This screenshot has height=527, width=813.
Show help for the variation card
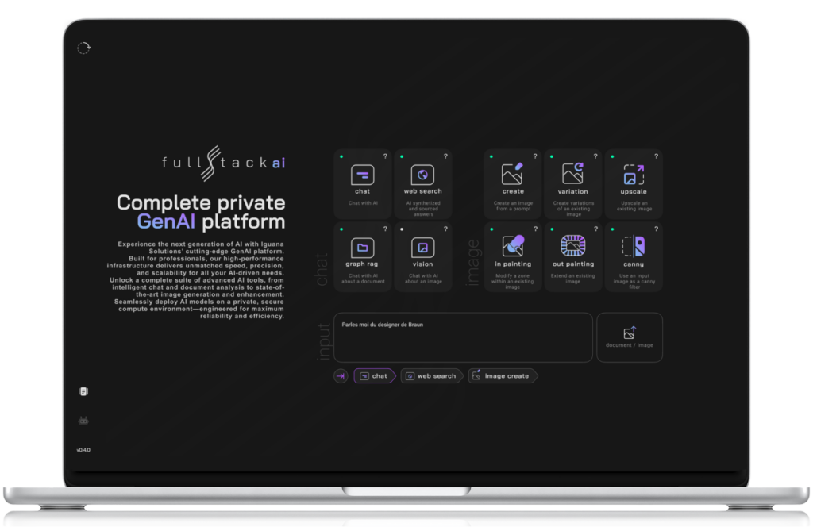coord(595,156)
